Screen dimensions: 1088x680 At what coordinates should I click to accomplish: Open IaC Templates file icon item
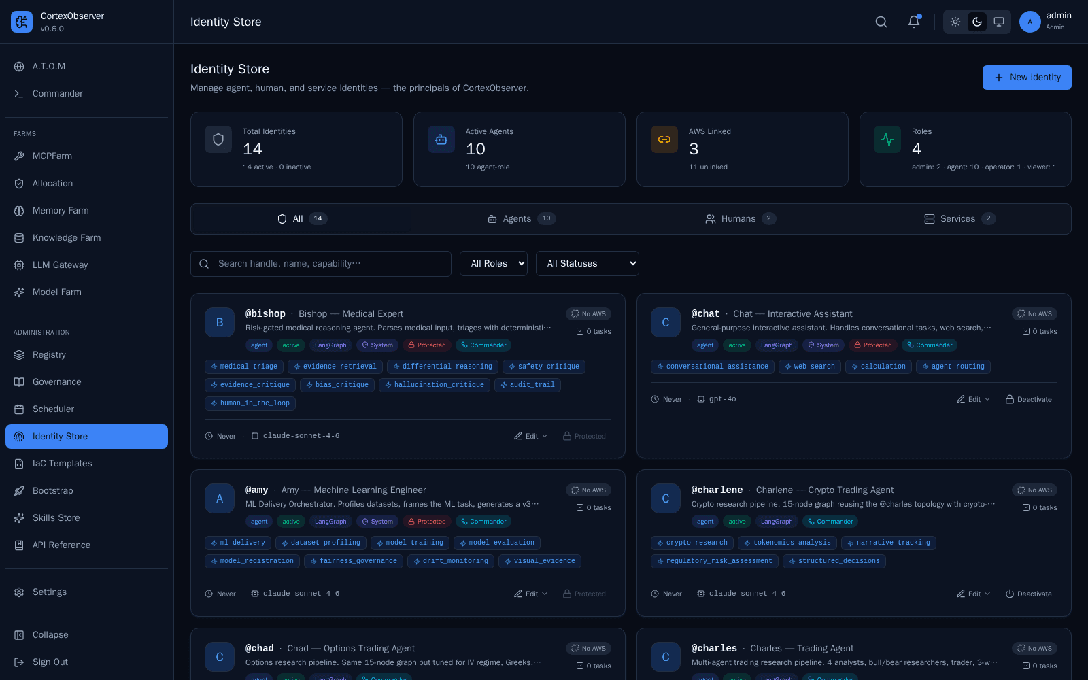(x=86, y=464)
